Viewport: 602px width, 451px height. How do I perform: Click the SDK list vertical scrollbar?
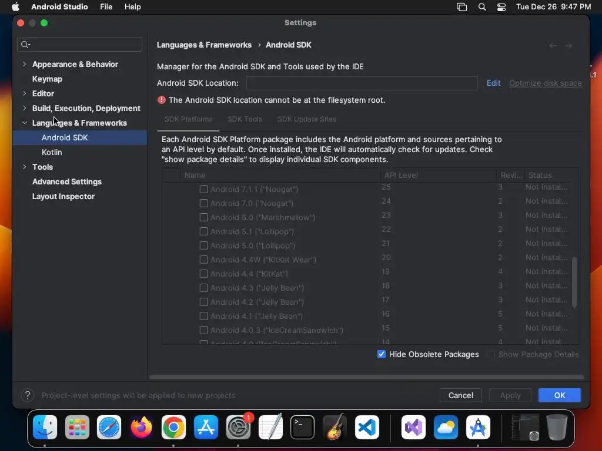point(574,282)
